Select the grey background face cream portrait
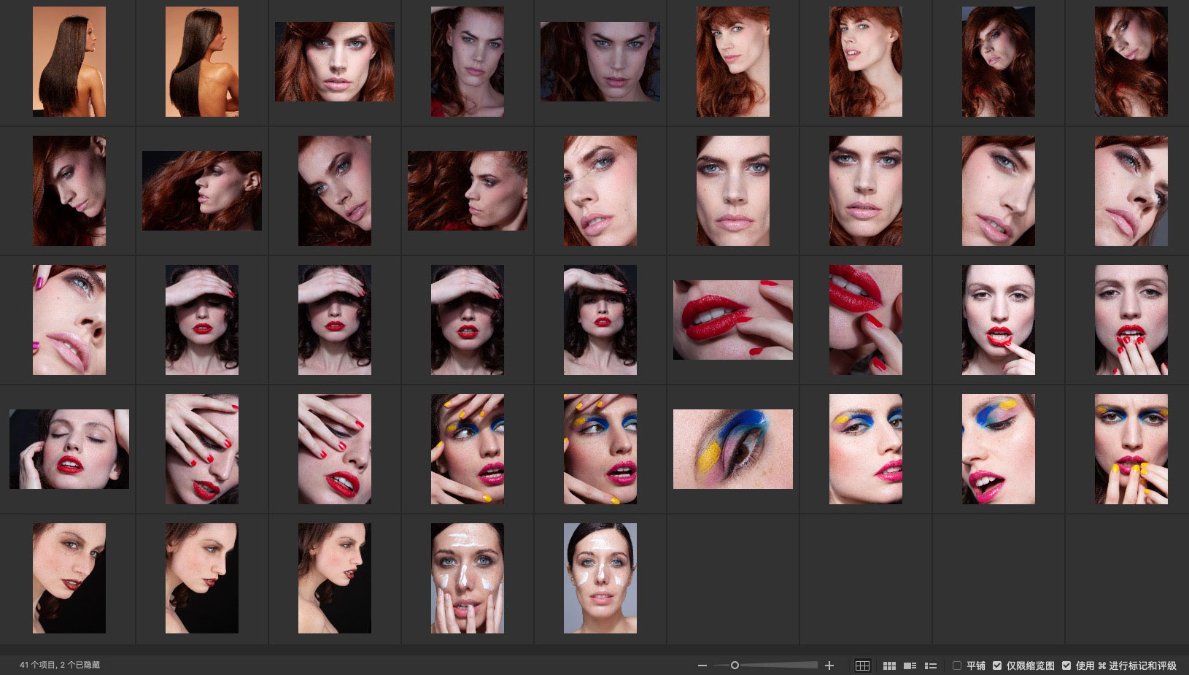 [x=600, y=578]
